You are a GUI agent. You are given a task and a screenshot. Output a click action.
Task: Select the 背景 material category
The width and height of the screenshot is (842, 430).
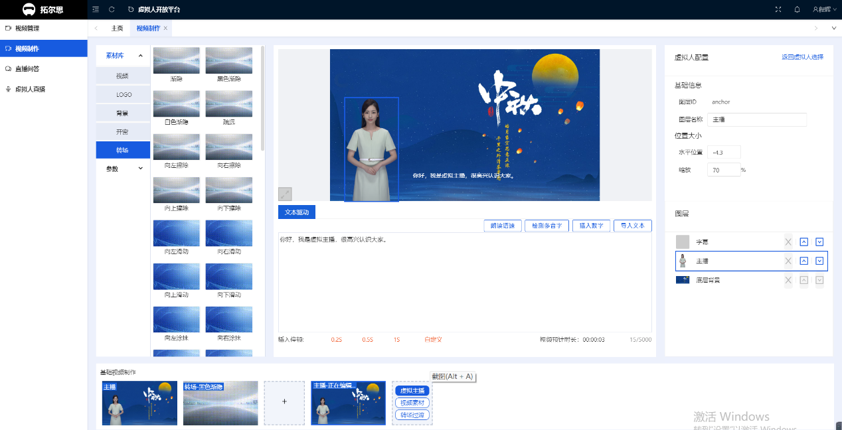(122, 113)
